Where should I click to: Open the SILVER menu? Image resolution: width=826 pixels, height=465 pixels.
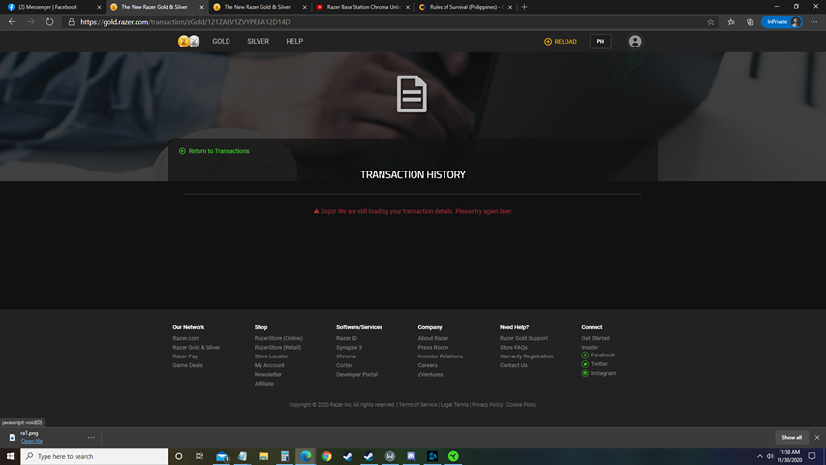tap(259, 41)
